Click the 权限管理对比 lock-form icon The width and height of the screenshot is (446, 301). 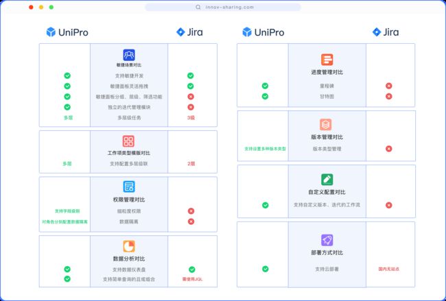click(129, 186)
